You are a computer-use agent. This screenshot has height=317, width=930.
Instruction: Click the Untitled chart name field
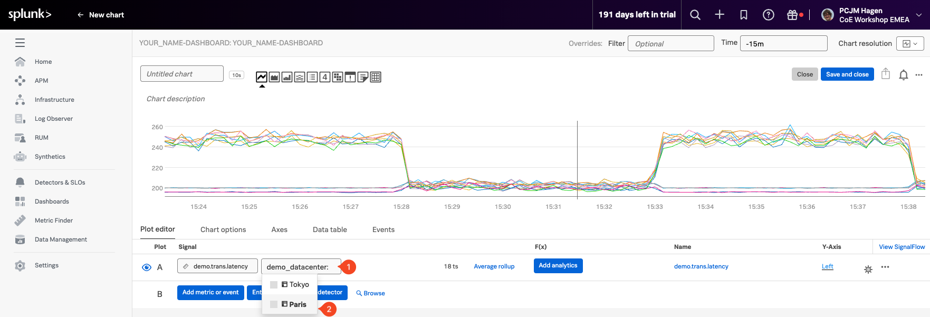coord(181,74)
